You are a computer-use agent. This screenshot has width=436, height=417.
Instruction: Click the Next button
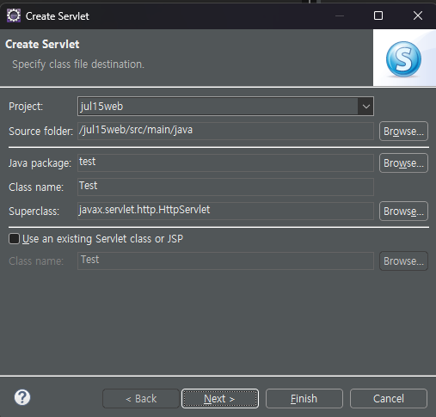tap(220, 398)
